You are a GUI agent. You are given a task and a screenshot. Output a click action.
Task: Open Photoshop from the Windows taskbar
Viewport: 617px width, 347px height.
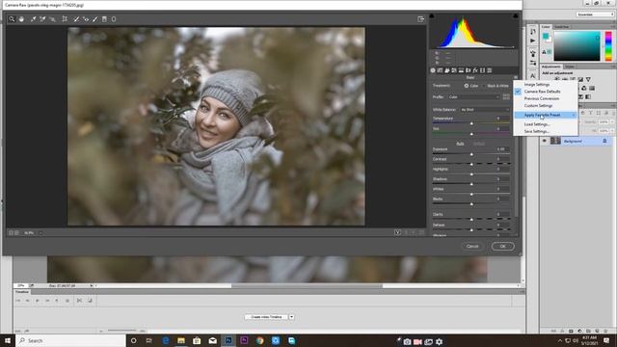(x=228, y=340)
